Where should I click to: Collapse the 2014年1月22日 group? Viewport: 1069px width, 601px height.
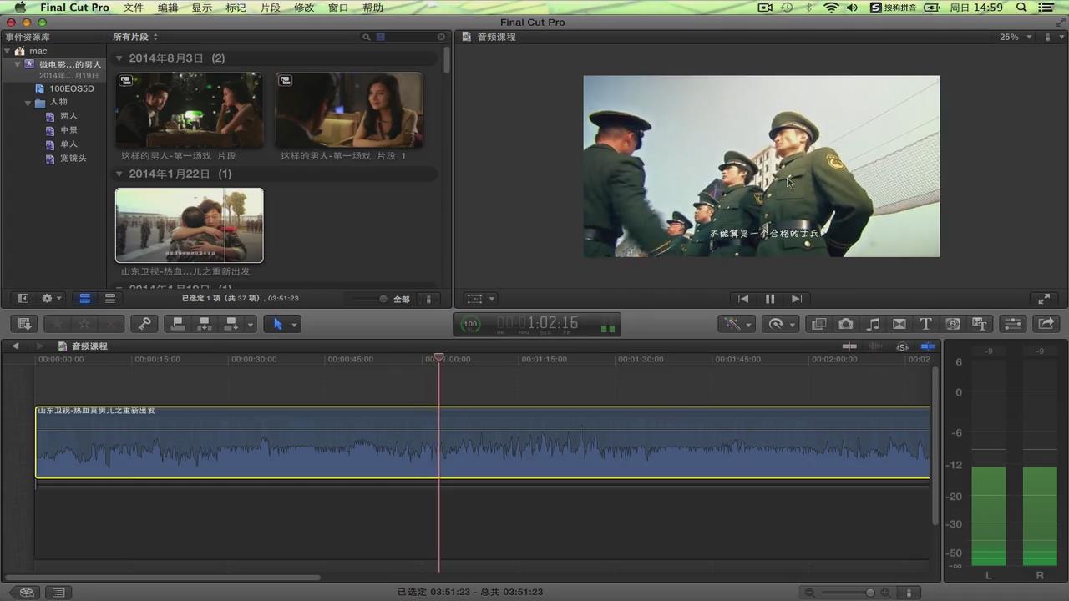tap(119, 174)
